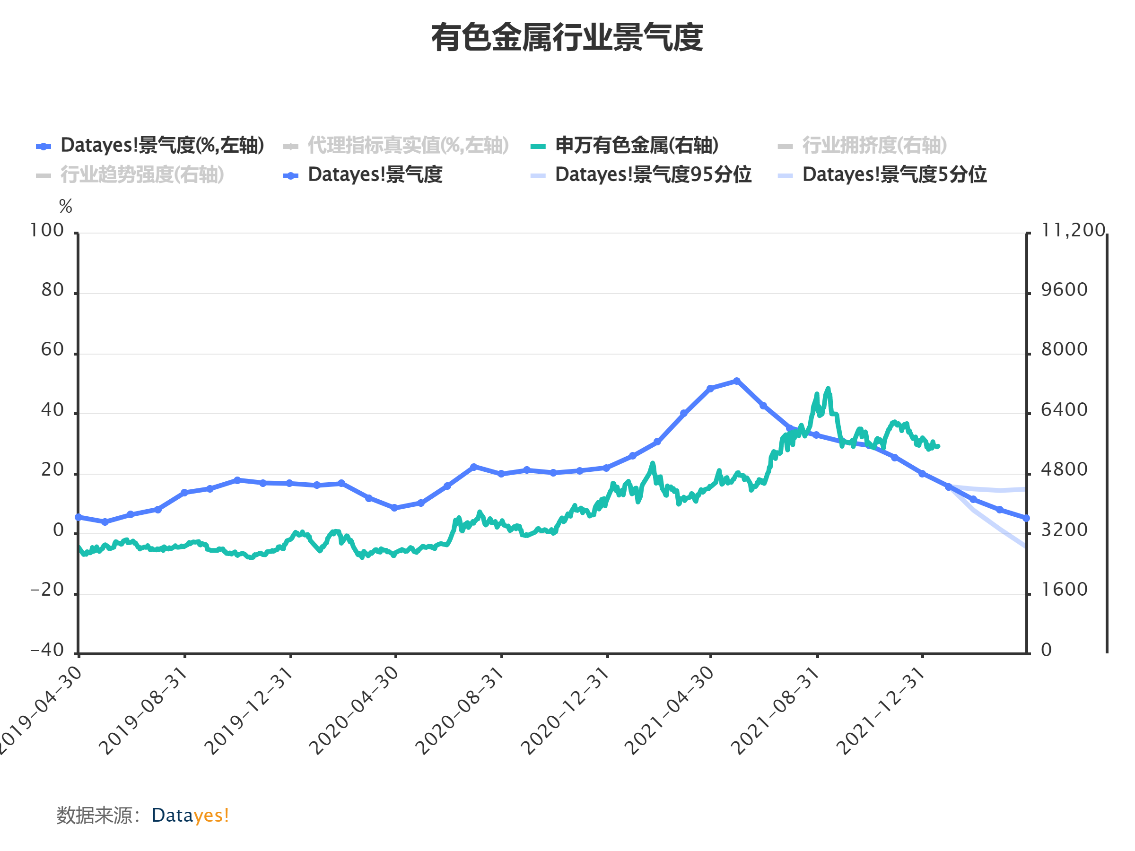Click chart title 有色金属行业景气度
This screenshot has width=1135, height=851.
(567, 37)
